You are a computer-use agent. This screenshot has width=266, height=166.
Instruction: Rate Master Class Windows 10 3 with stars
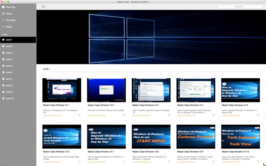142,116
